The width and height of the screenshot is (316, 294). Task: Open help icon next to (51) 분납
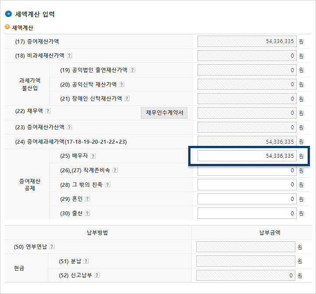click(x=86, y=261)
